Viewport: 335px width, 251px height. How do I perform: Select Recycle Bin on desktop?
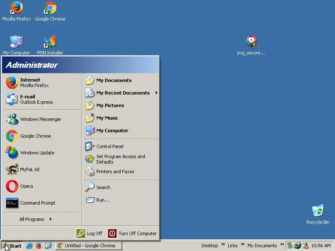point(318,214)
